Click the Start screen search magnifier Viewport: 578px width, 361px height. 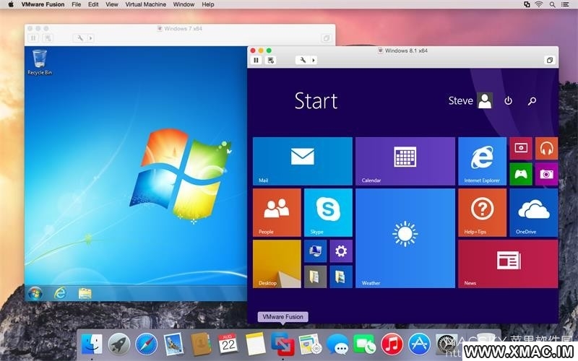(532, 100)
